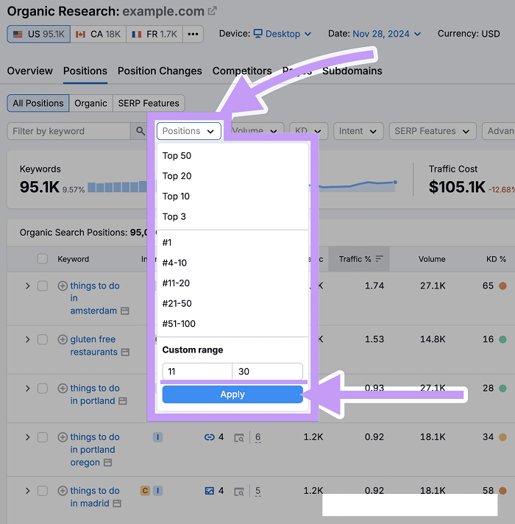The image size is (515, 524).
Task: Check the things to do in madrid row
Action: [43, 491]
